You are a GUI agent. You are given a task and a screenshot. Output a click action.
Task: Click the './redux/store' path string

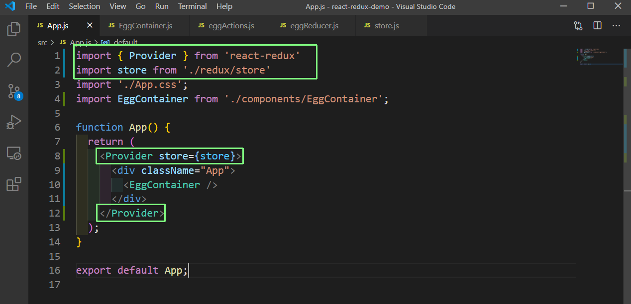pos(226,70)
